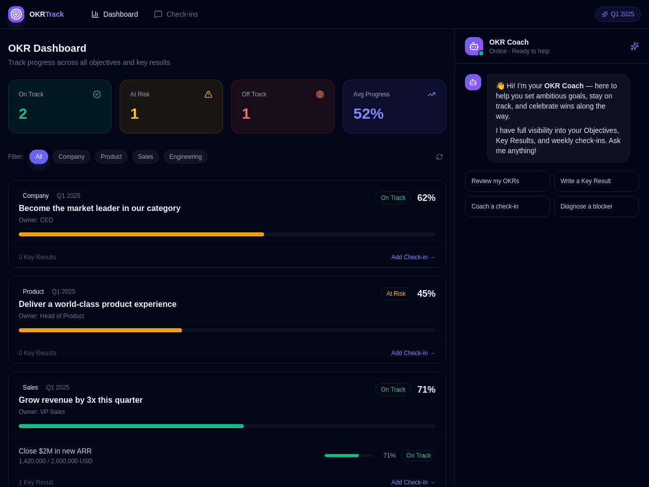
Task: Click 'Online · Ready to help' status text
Action: (x=519, y=51)
